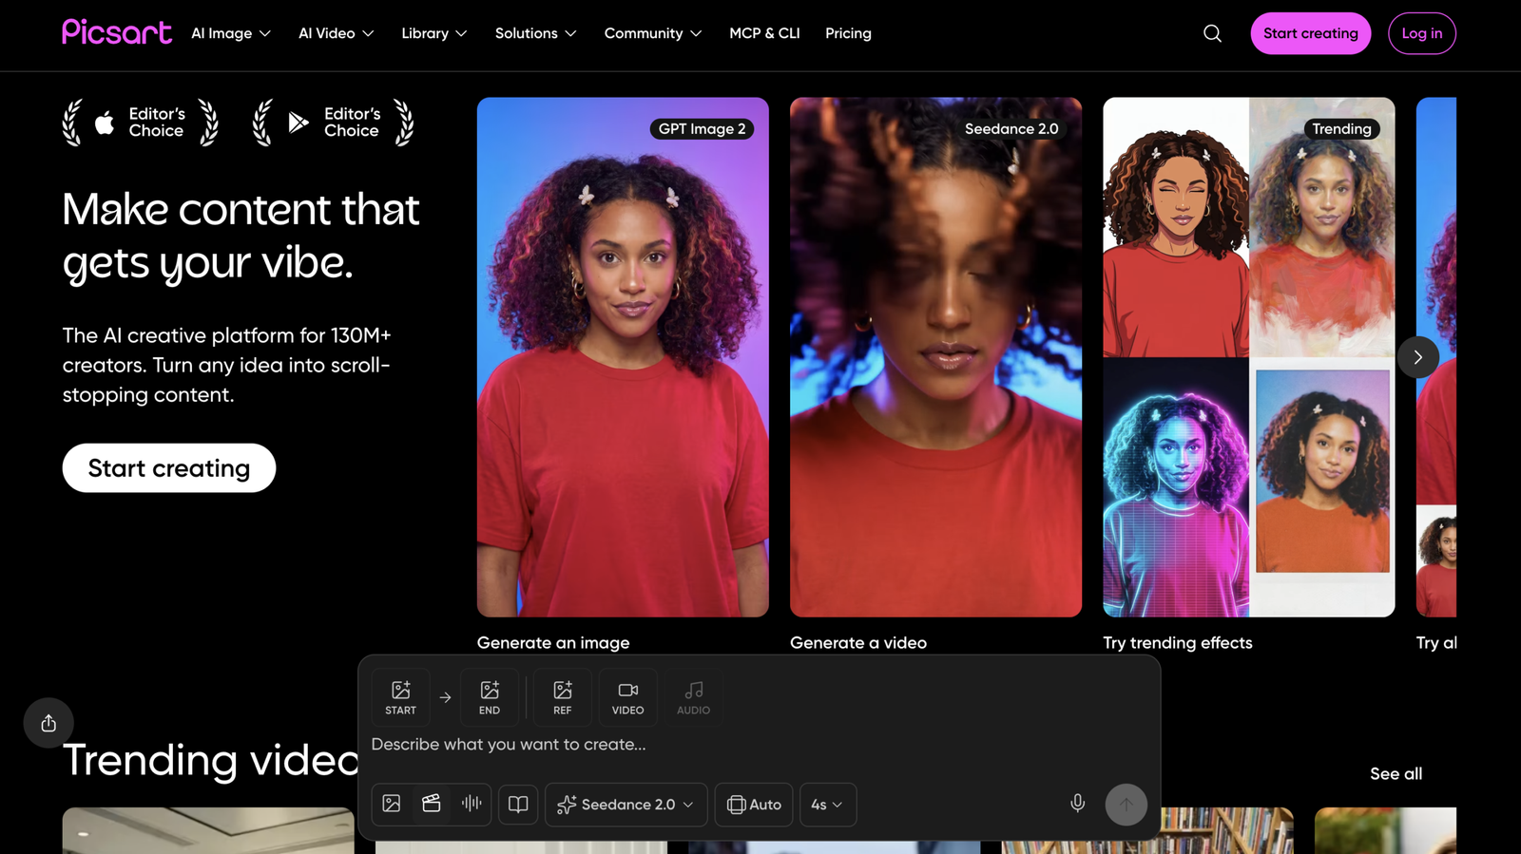
Task: Add a VIDEO input
Action: (627, 697)
